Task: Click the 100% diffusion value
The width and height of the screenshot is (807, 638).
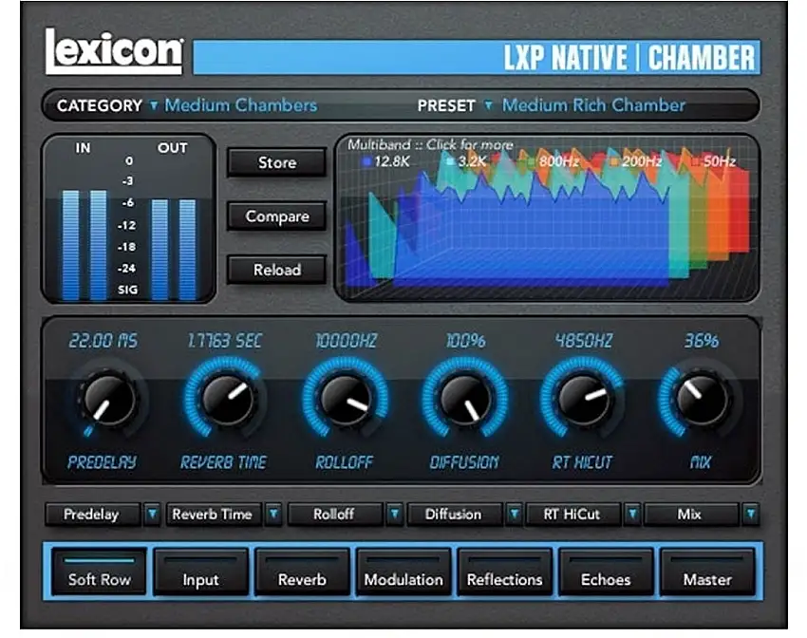Action: pyautogui.click(x=465, y=341)
